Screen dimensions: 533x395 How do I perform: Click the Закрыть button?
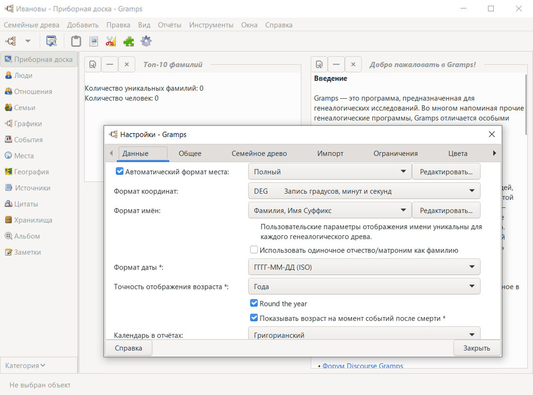tap(477, 348)
